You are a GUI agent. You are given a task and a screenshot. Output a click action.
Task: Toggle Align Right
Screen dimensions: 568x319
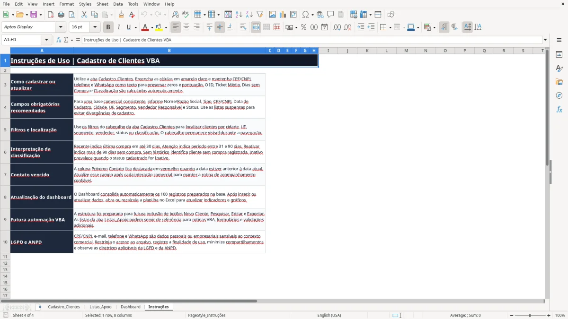[x=196, y=27]
